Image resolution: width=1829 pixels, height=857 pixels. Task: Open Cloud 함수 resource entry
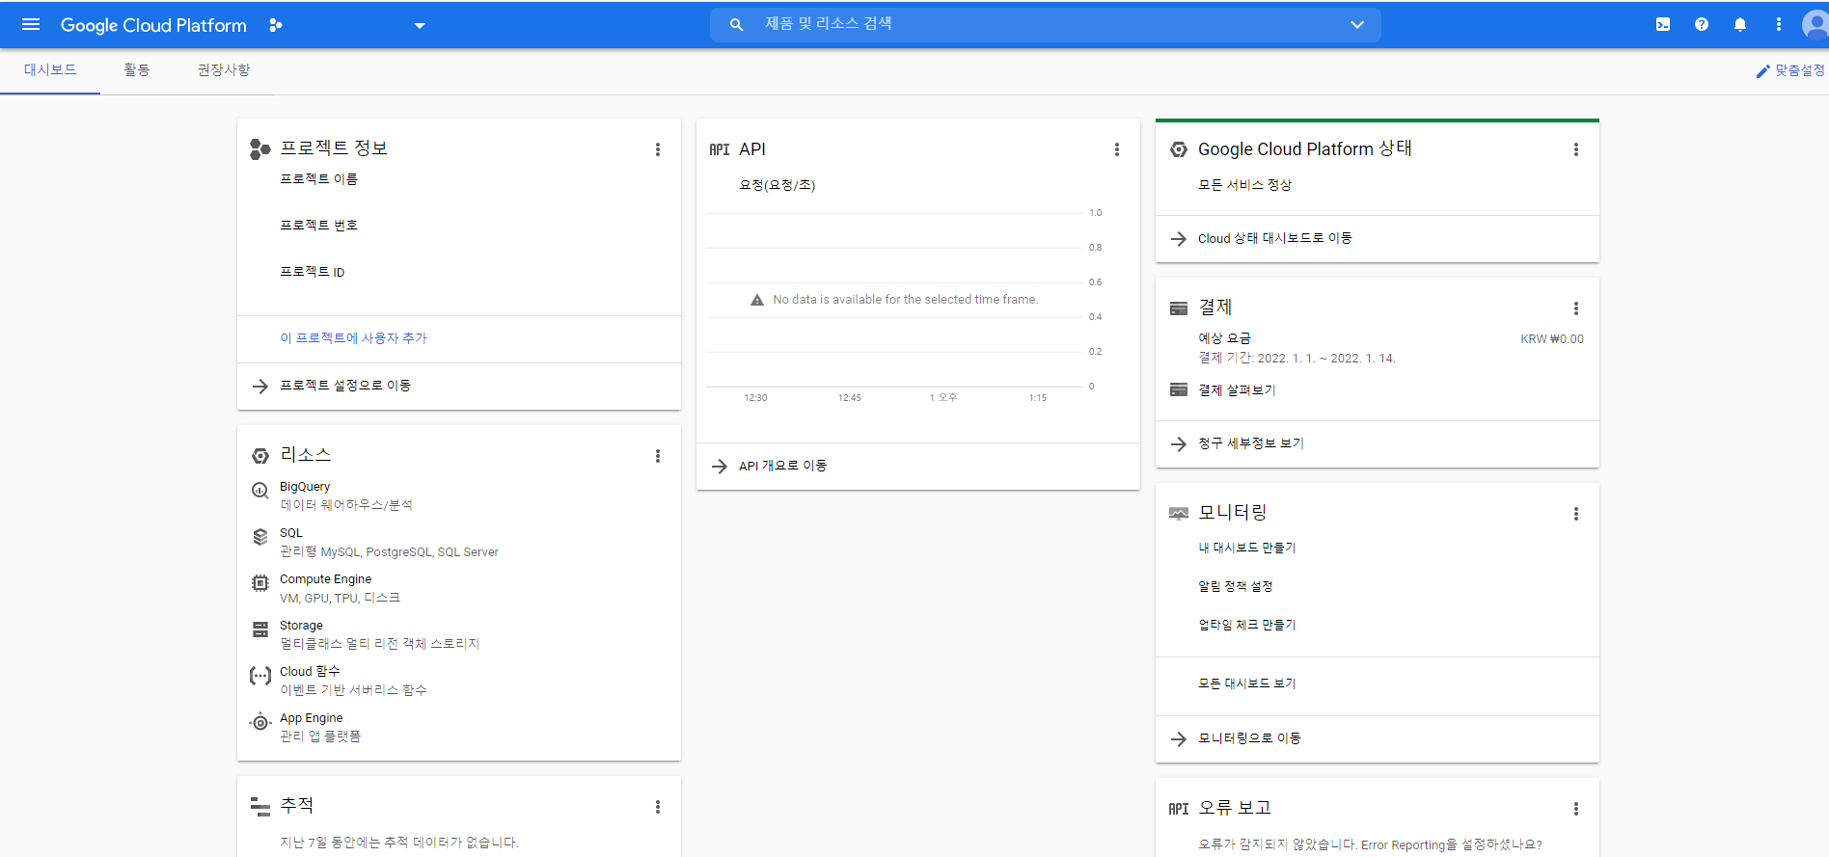click(310, 672)
